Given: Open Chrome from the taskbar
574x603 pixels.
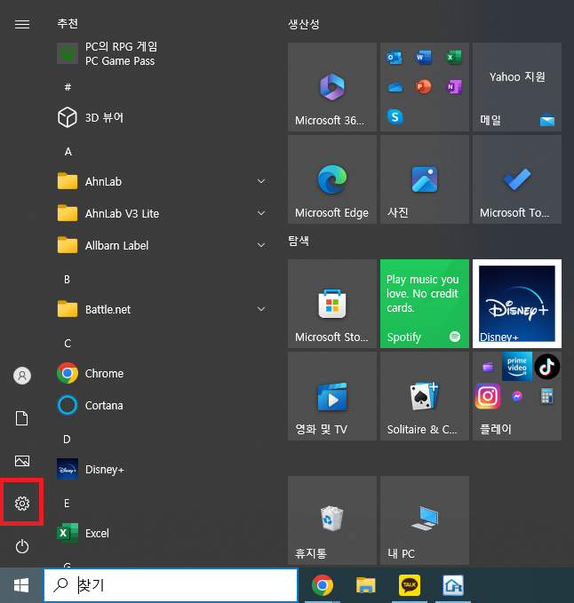Looking at the screenshot, I should pos(323,585).
